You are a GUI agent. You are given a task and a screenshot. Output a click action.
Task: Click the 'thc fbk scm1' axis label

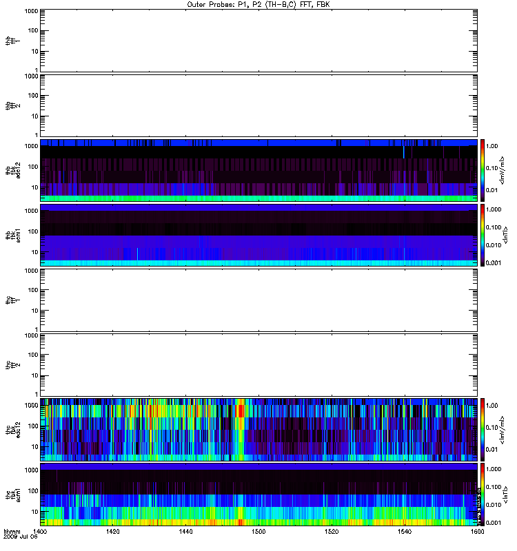[12, 495]
